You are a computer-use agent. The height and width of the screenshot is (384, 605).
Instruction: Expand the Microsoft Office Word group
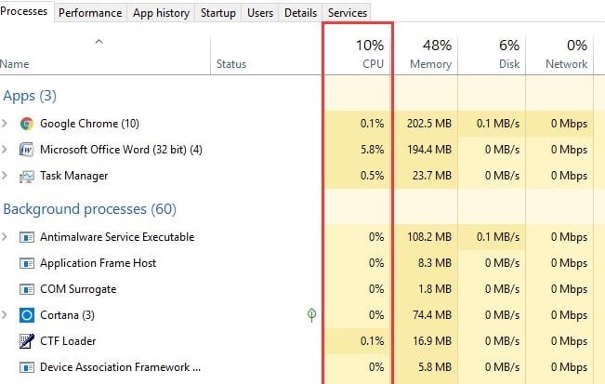point(5,150)
